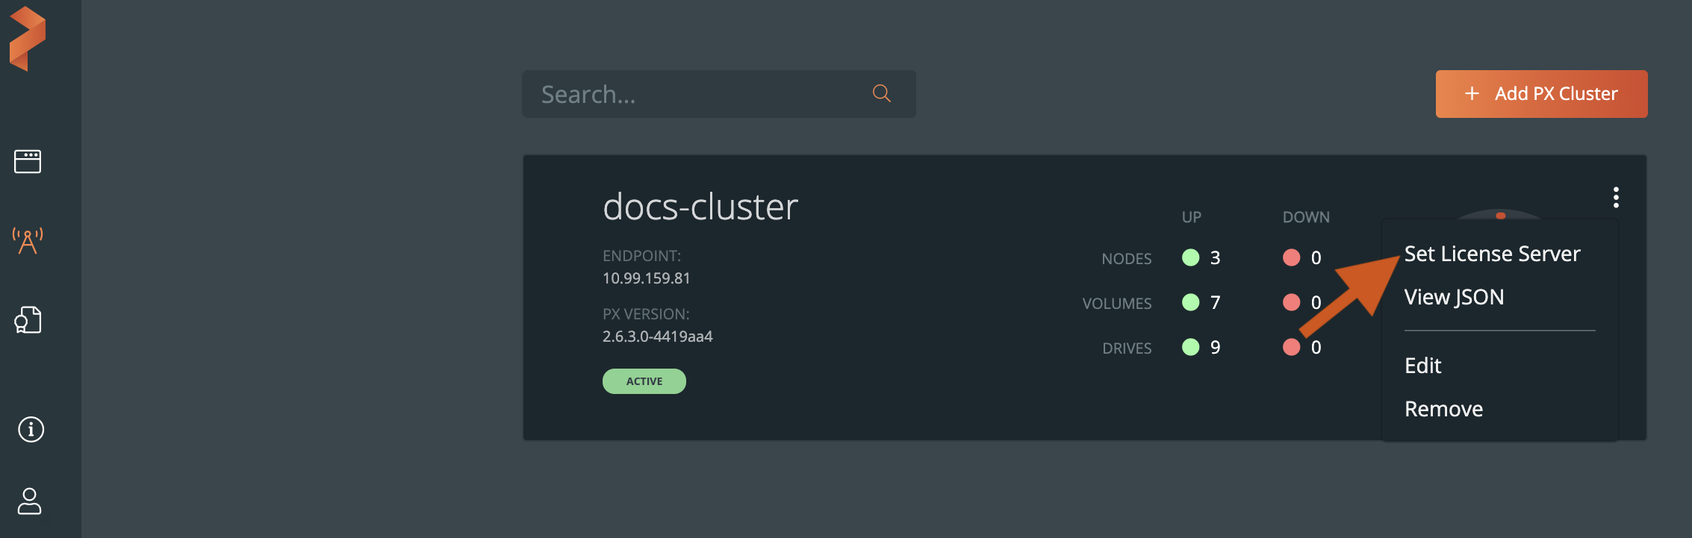Click the UP column header
Viewport: 1692px width, 538px height.
click(1191, 217)
